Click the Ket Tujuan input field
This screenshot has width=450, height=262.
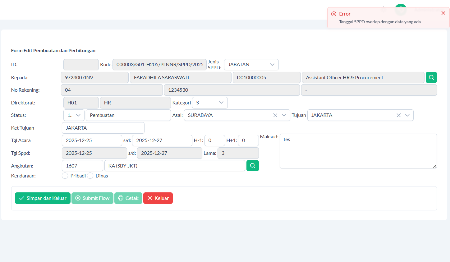pyautogui.click(x=103, y=128)
